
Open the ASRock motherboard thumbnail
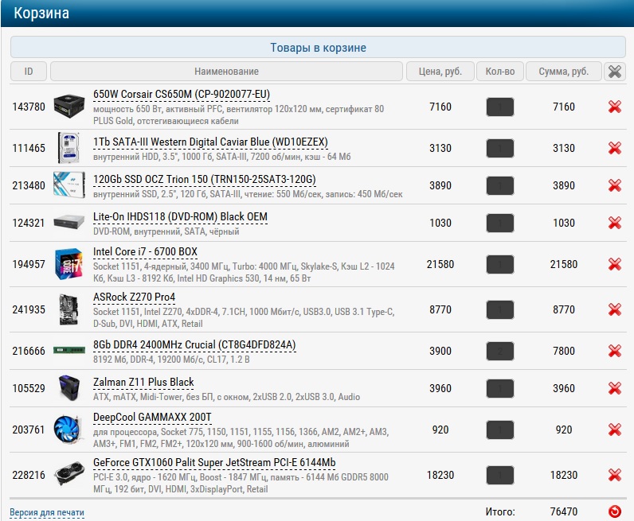point(68,309)
